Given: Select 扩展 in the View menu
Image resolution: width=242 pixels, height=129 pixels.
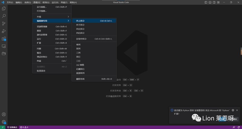Looking at the screenshot, I should [52, 43].
